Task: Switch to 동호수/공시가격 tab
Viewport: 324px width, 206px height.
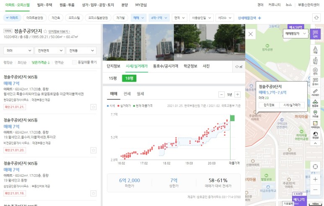Action: pos(166,66)
